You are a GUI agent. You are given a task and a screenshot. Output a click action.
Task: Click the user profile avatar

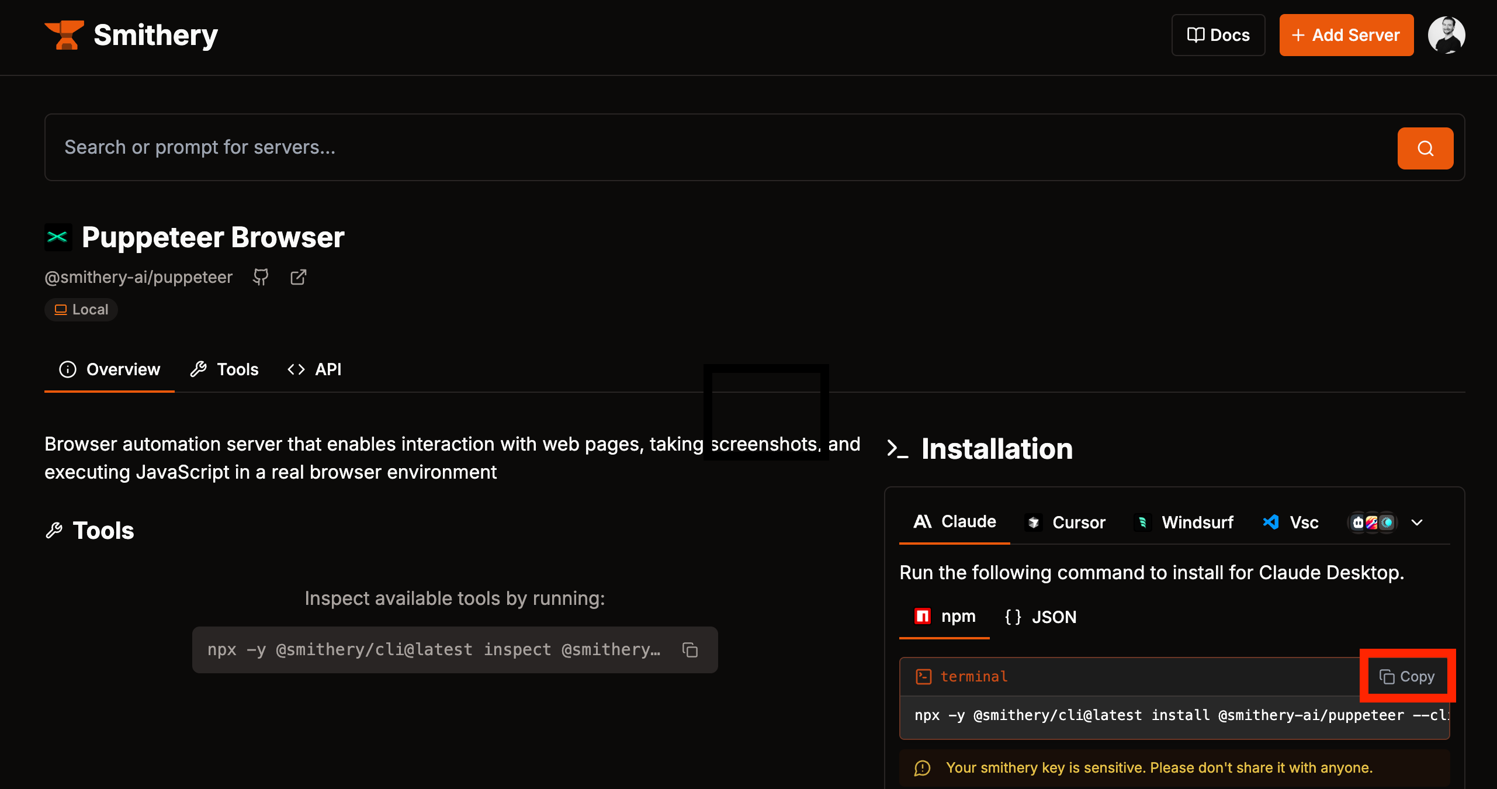1446,35
